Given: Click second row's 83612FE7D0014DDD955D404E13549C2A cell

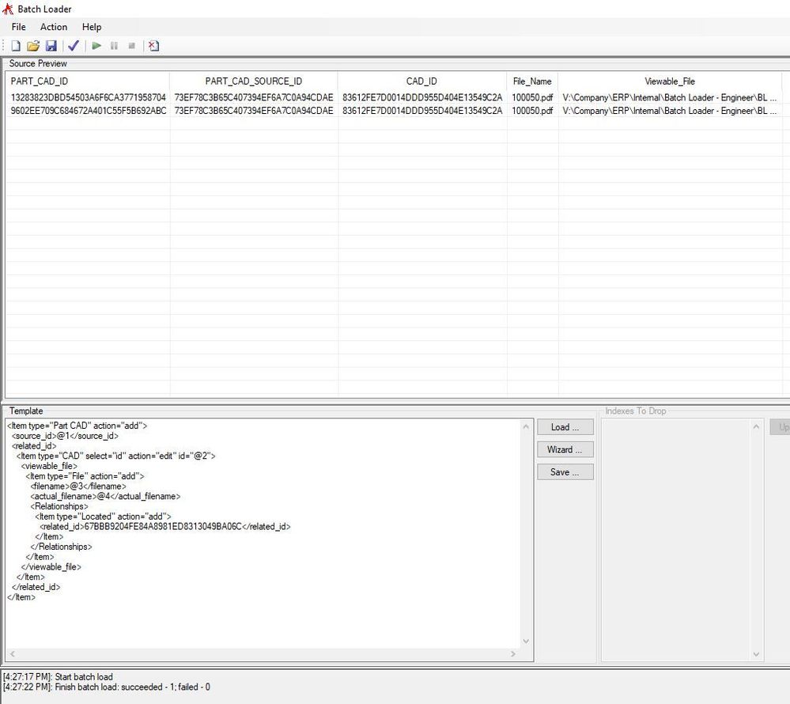Looking at the screenshot, I should point(422,111).
